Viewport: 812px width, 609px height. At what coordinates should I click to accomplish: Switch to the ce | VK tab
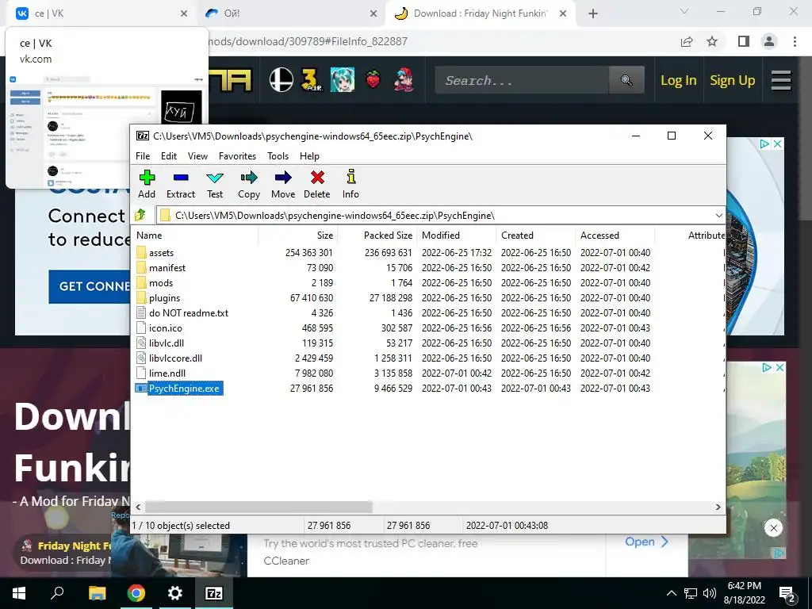tap(101, 13)
